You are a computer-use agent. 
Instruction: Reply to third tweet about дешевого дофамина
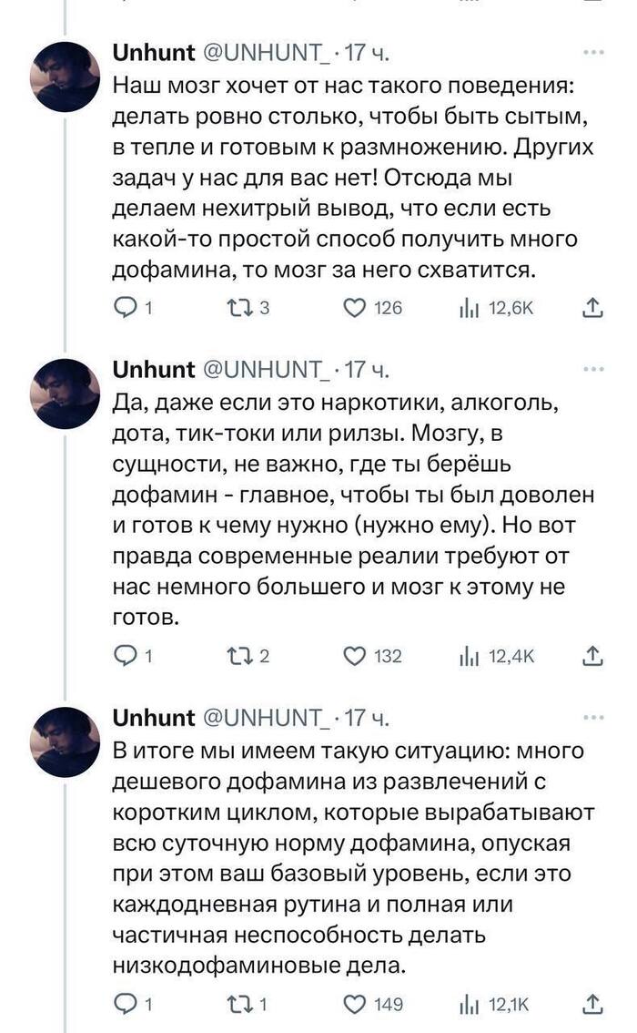[124, 1004]
